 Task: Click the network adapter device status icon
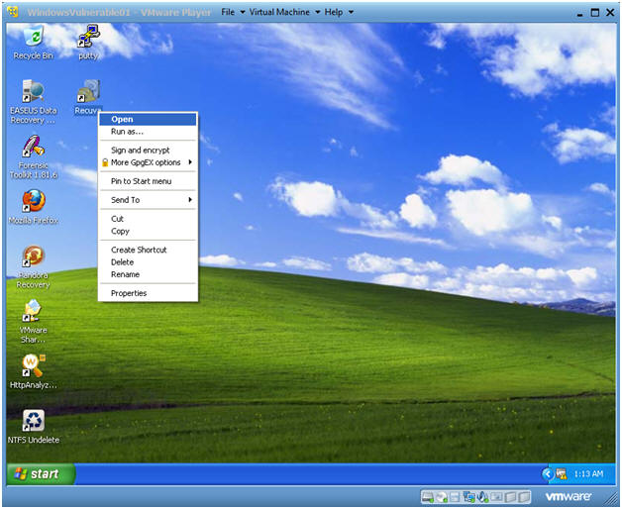click(469, 497)
